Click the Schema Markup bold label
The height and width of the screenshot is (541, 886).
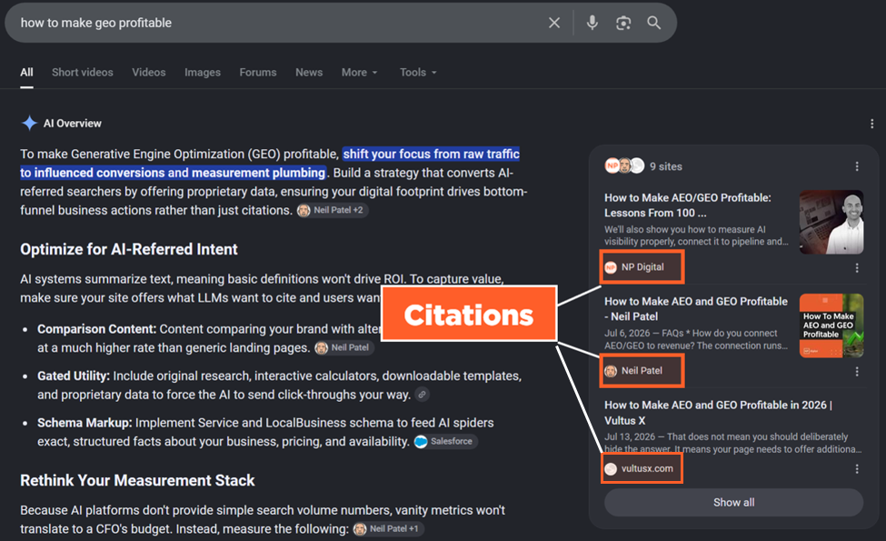[x=85, y=423]
